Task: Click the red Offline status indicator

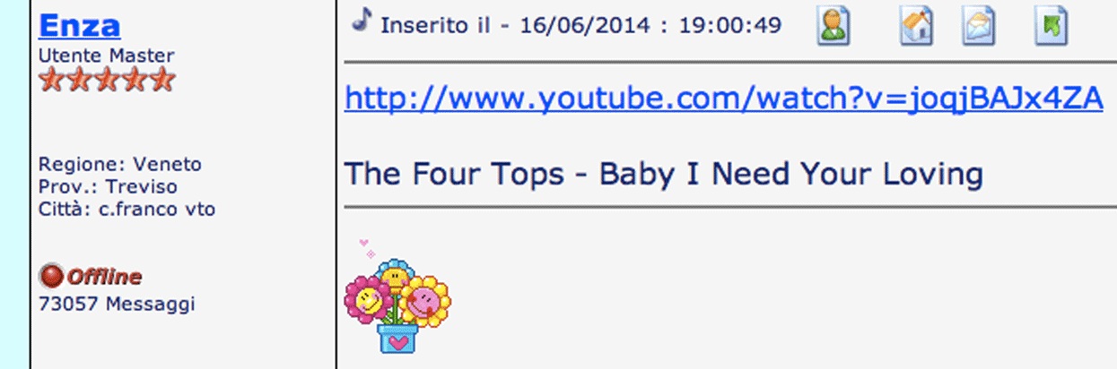Action: click(52, 276)
